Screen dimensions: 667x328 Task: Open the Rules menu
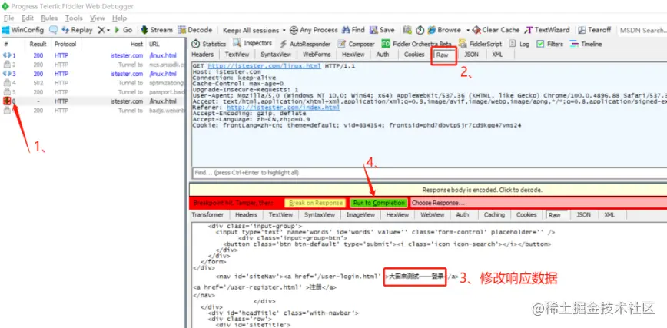pyautogui.click(x=49, y=18)
